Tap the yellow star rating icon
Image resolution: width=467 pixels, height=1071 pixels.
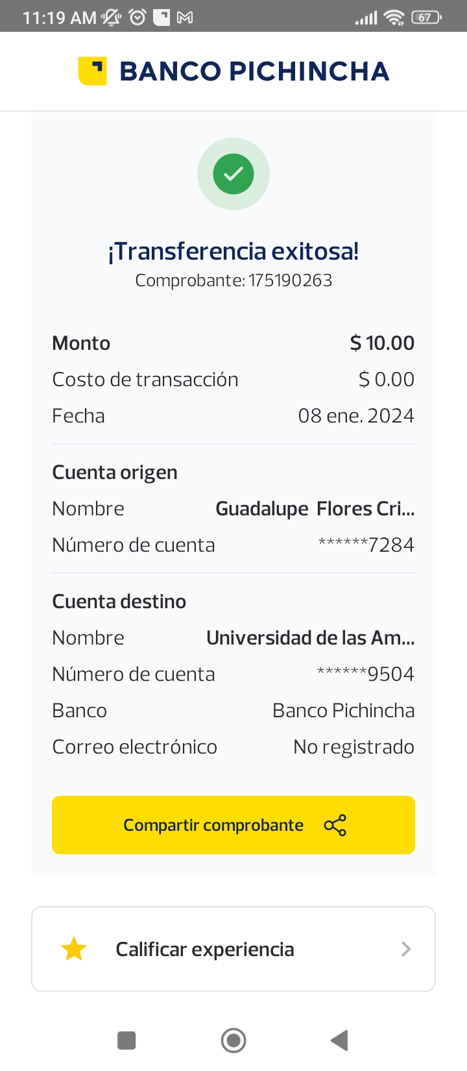click(74, 949)
